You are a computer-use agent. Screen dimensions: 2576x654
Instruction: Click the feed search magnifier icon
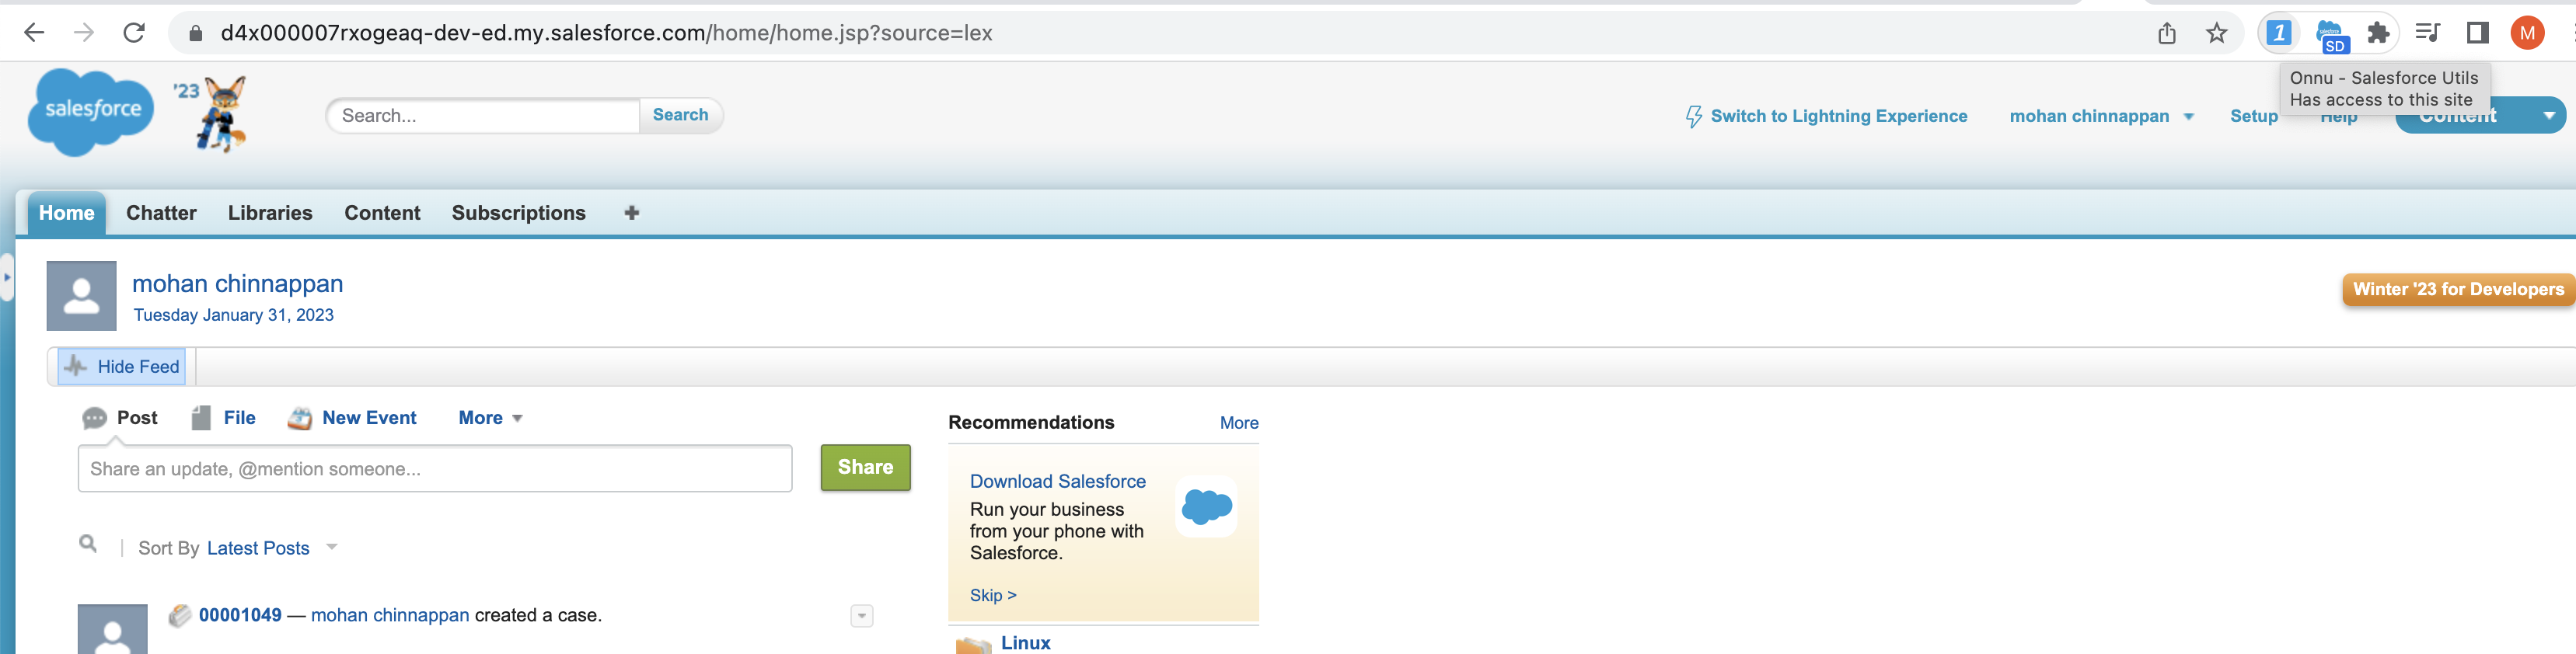coord(88,544)
